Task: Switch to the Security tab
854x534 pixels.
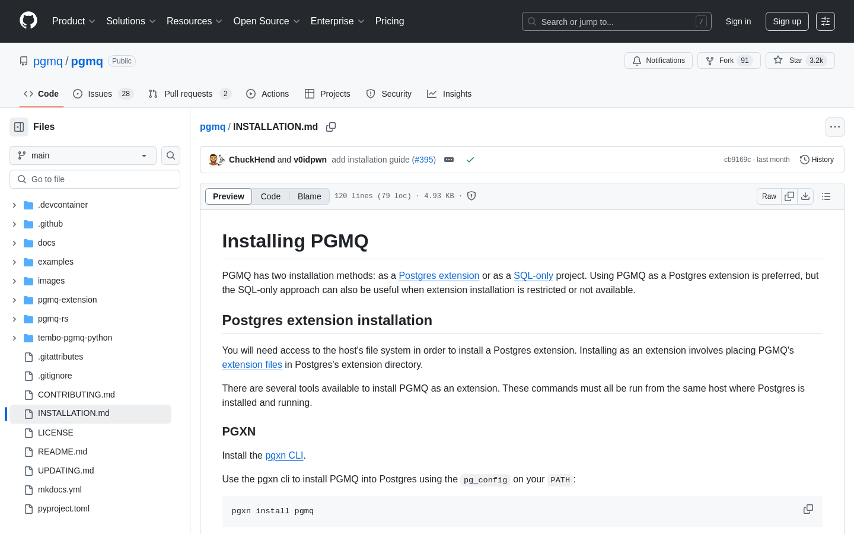Action: 389,94
